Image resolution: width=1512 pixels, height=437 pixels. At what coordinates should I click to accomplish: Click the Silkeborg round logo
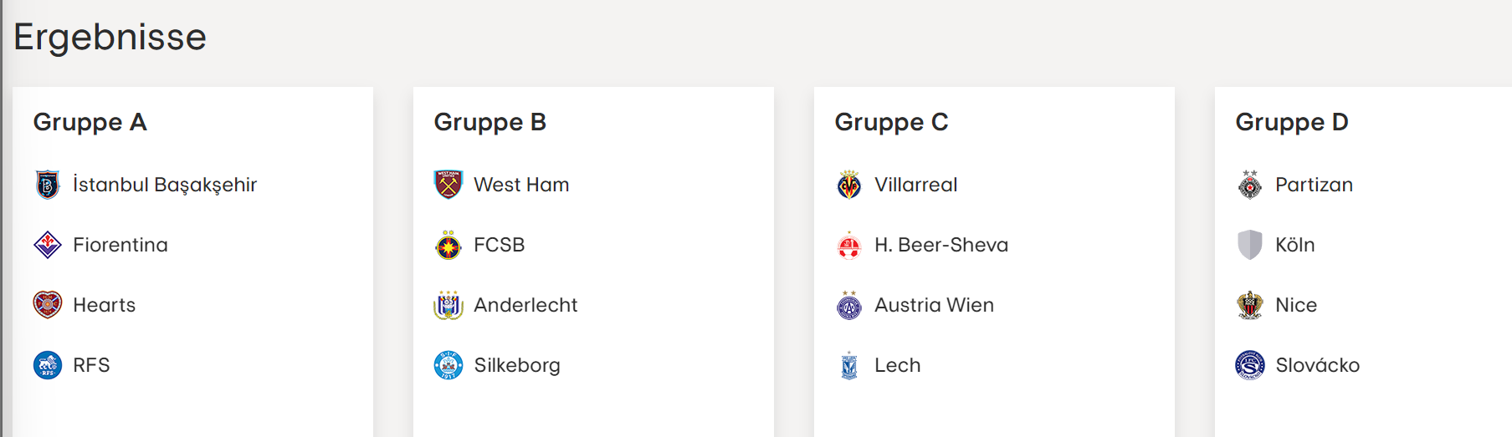click(448, 365)
